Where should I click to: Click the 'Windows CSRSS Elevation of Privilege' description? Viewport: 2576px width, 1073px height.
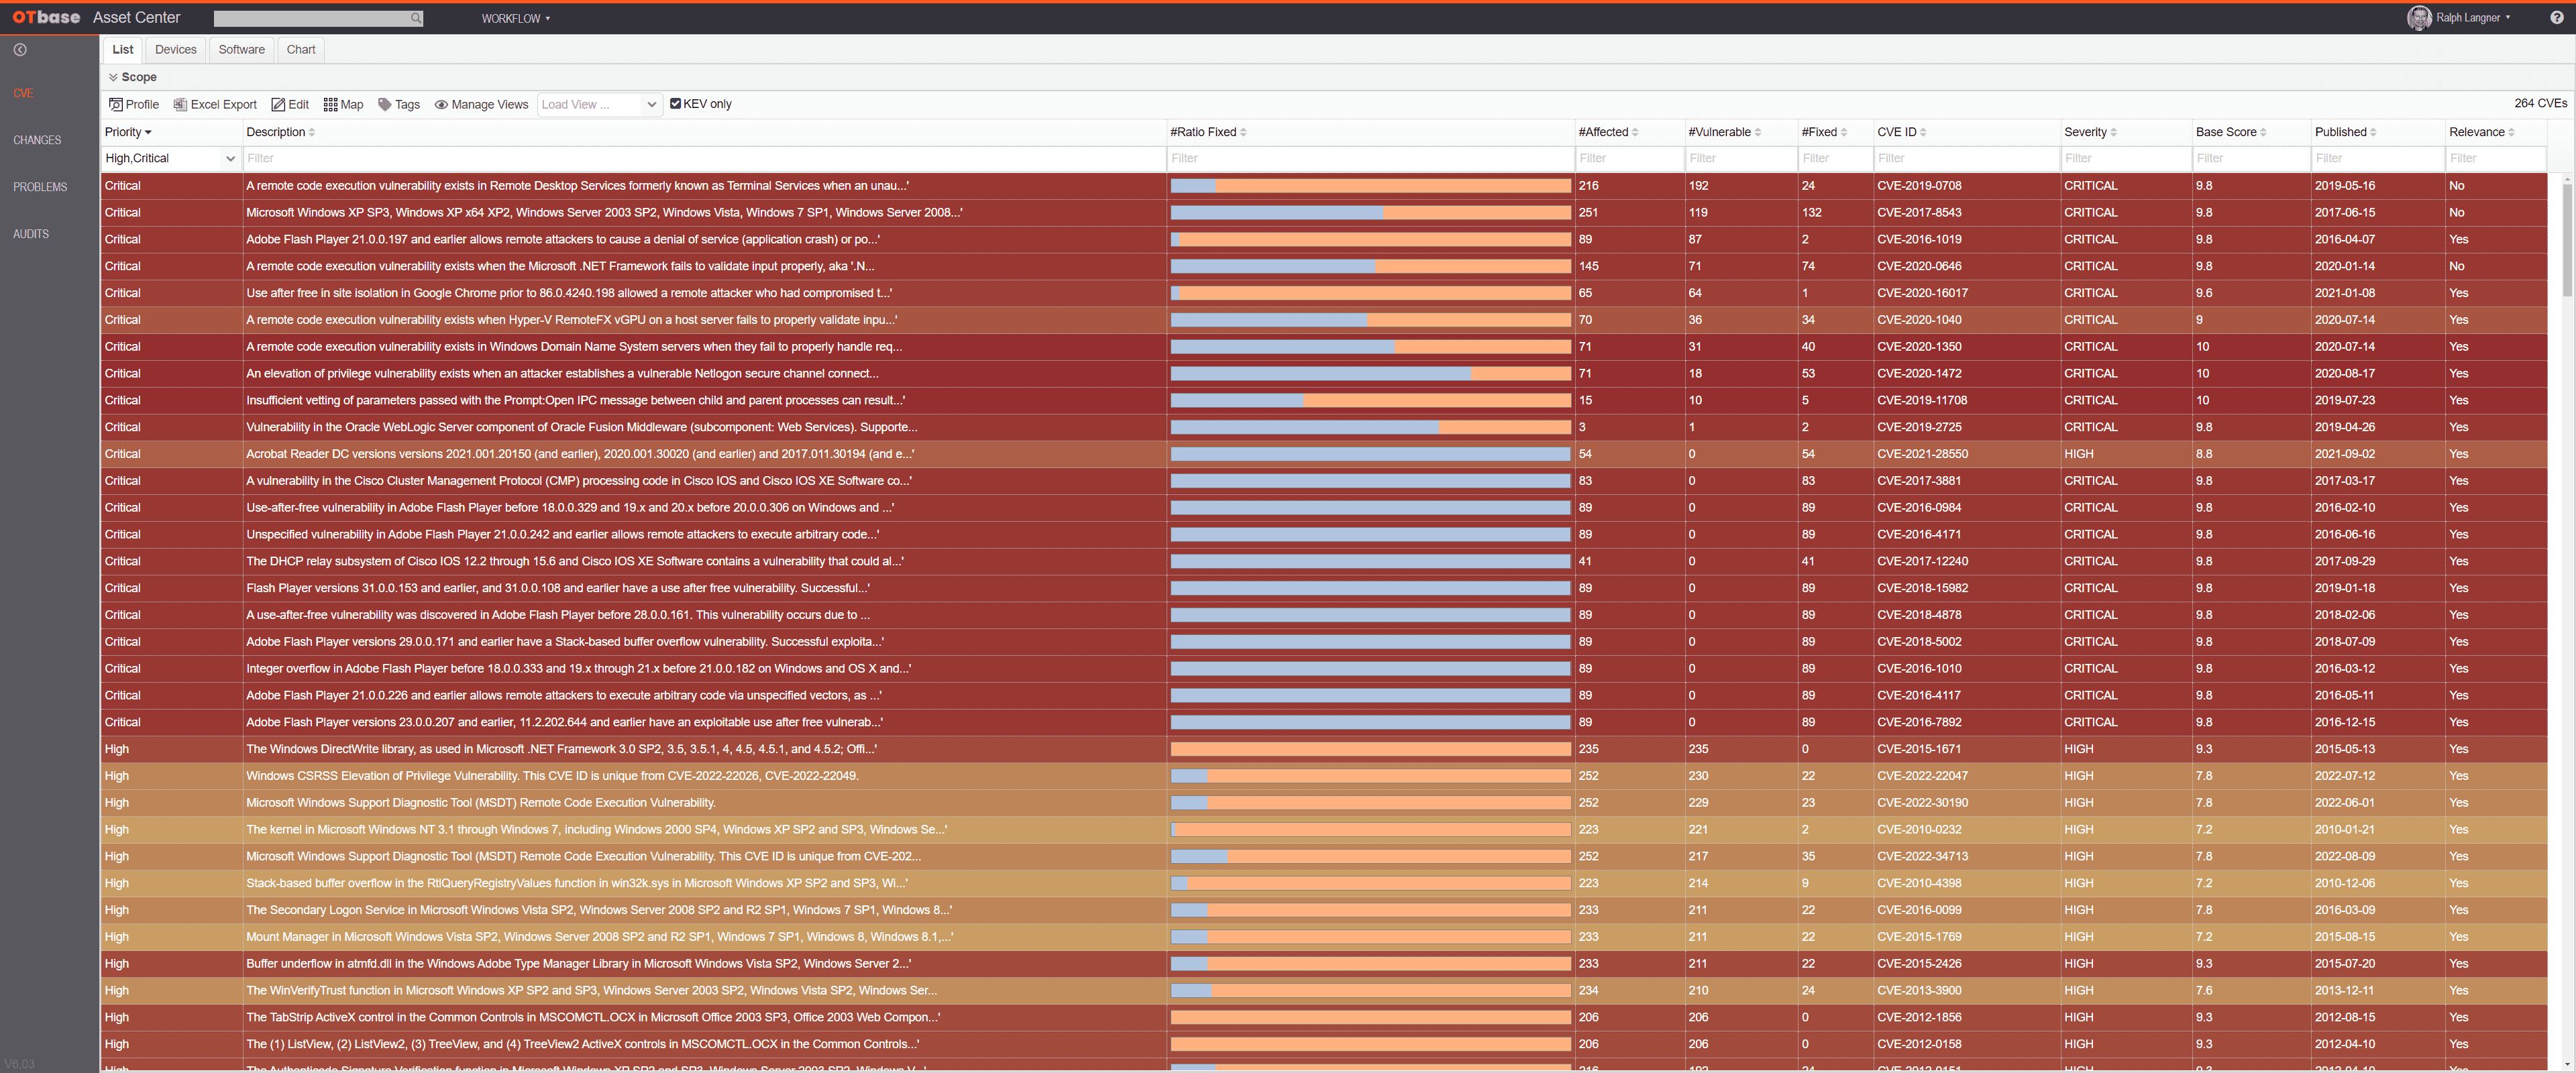click(x=552, y=776)
